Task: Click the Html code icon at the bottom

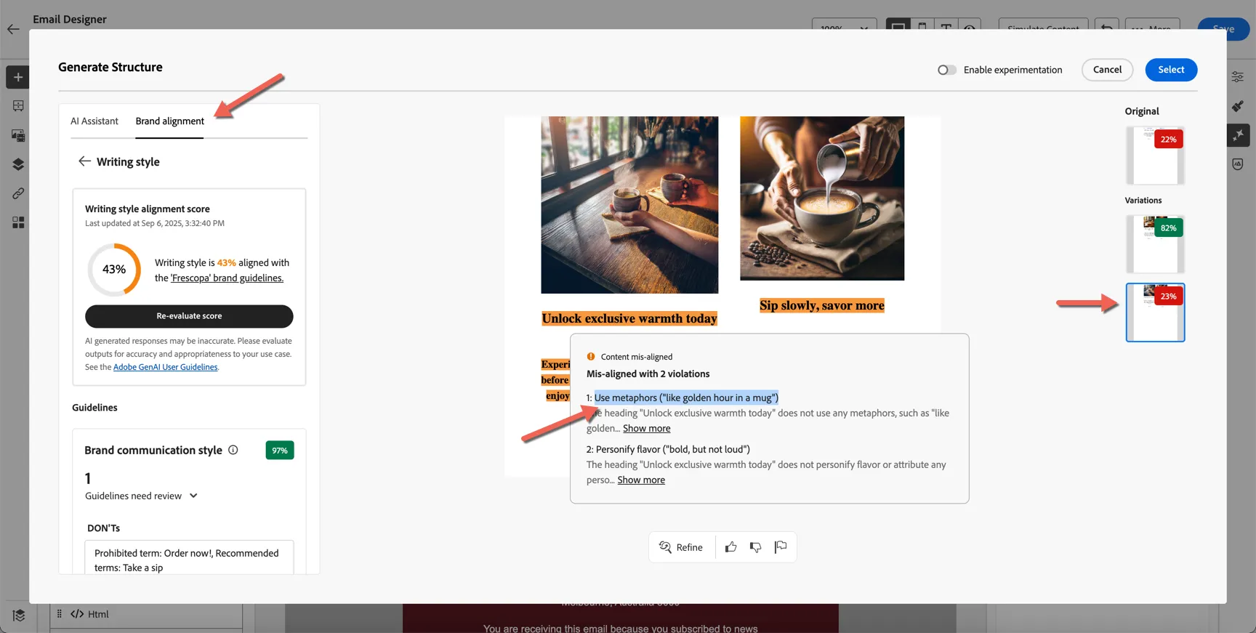Action: [77, 614]
